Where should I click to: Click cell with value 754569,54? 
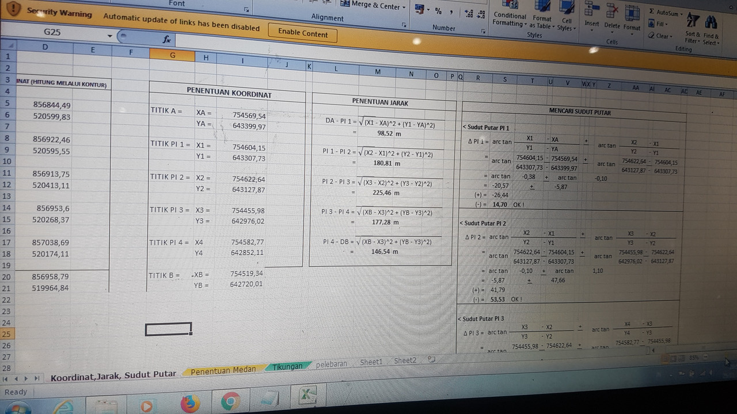point(249,114)
